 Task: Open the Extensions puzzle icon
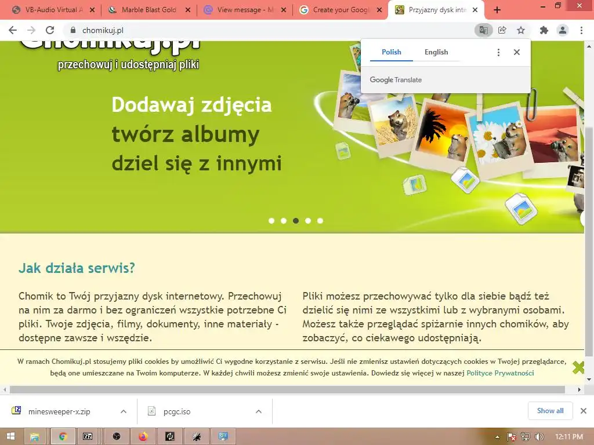(544, 30)
